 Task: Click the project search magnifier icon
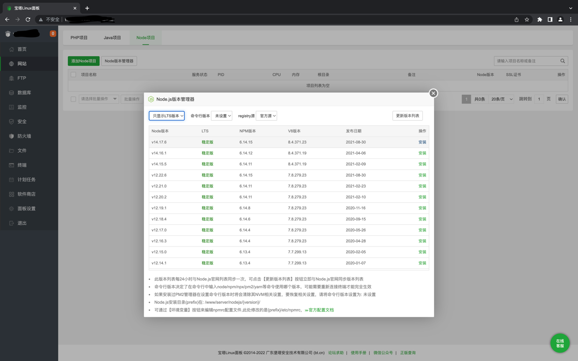tap(563, 61)
